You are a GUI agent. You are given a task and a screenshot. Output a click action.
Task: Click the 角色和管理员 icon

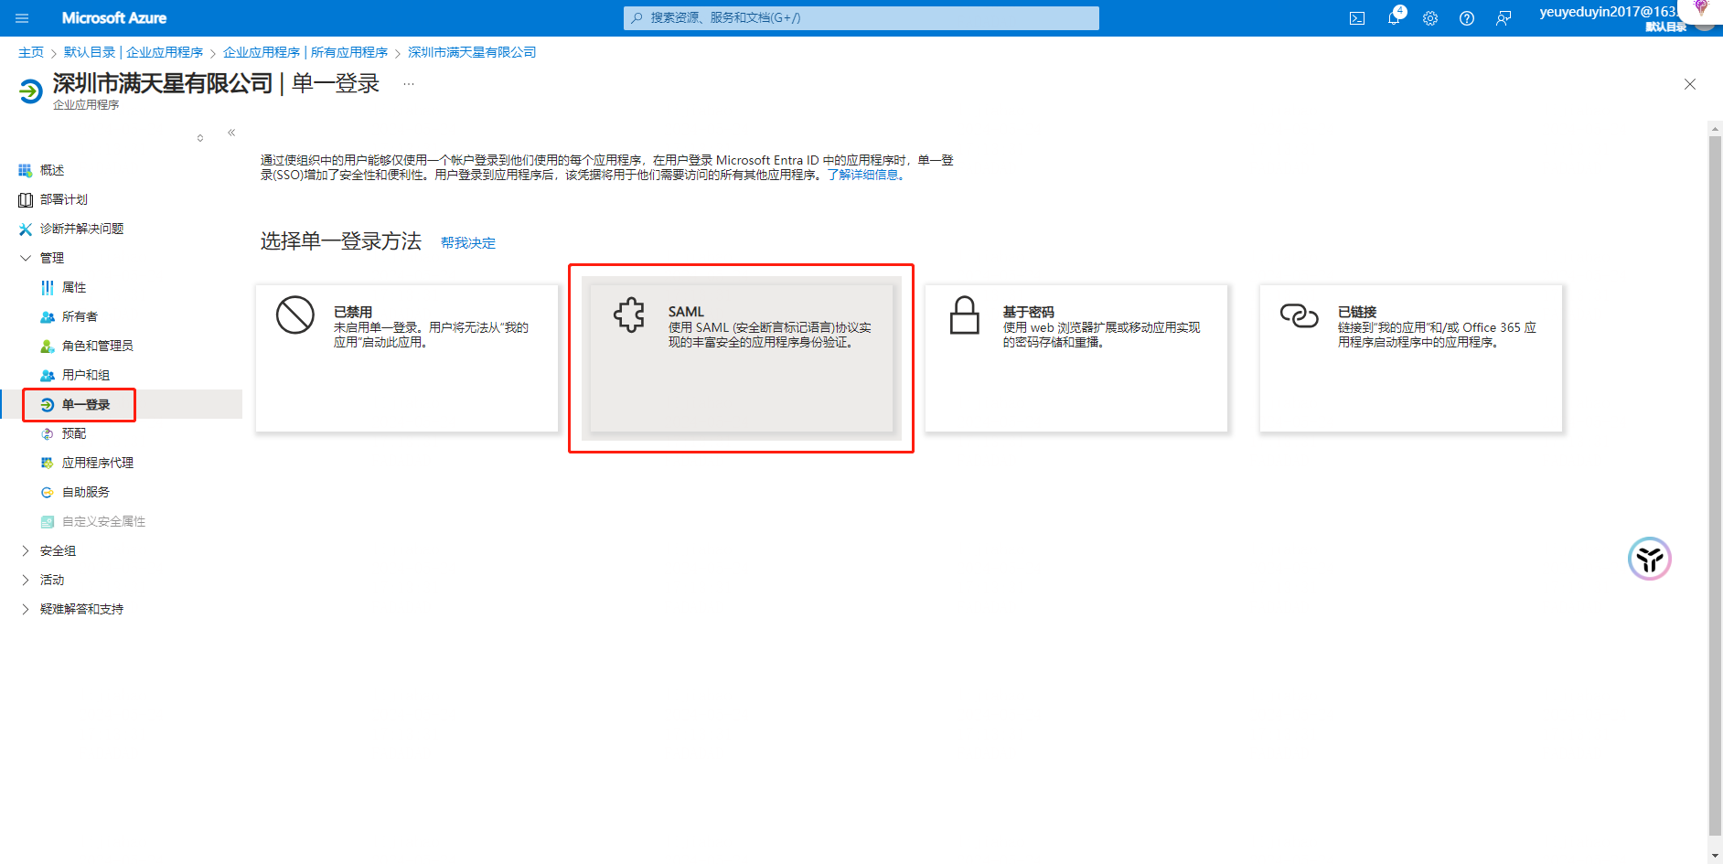pyautogui.click(x=48, y=346)
